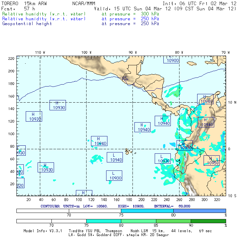Select the 'Geopotential height' legend label

click(27, 24)
